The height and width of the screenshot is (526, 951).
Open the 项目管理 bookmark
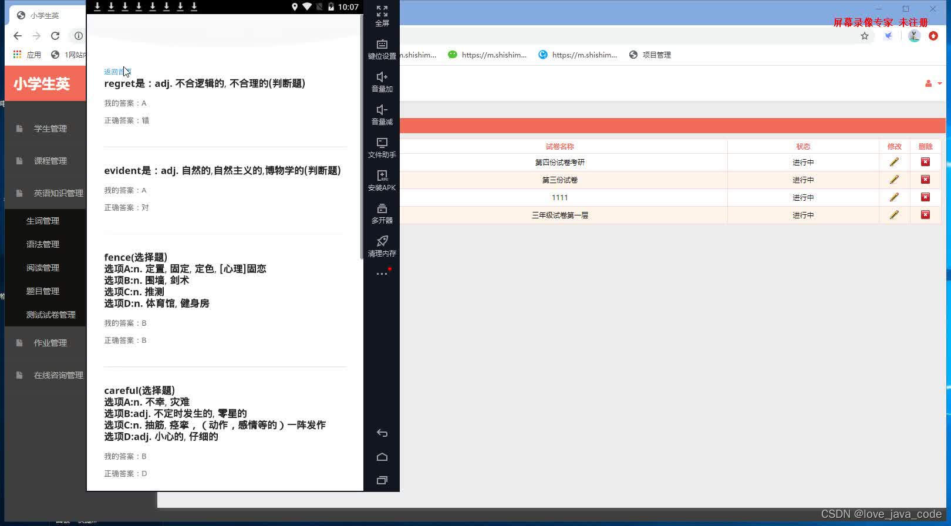pyautogui.click(x=650, y=55)
